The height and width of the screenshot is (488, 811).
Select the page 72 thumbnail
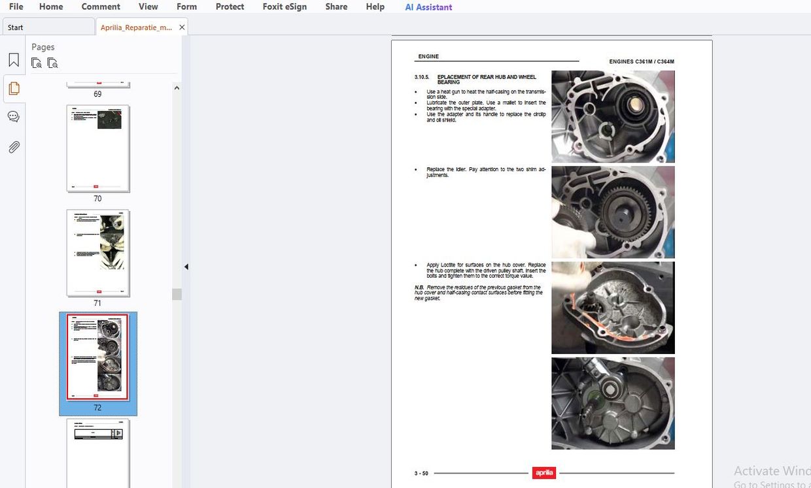[x=98, y=357]
